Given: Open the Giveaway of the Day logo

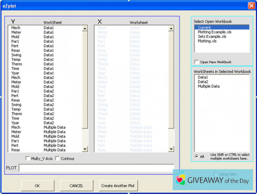Looking at the screenshot, I should [213, 180].
